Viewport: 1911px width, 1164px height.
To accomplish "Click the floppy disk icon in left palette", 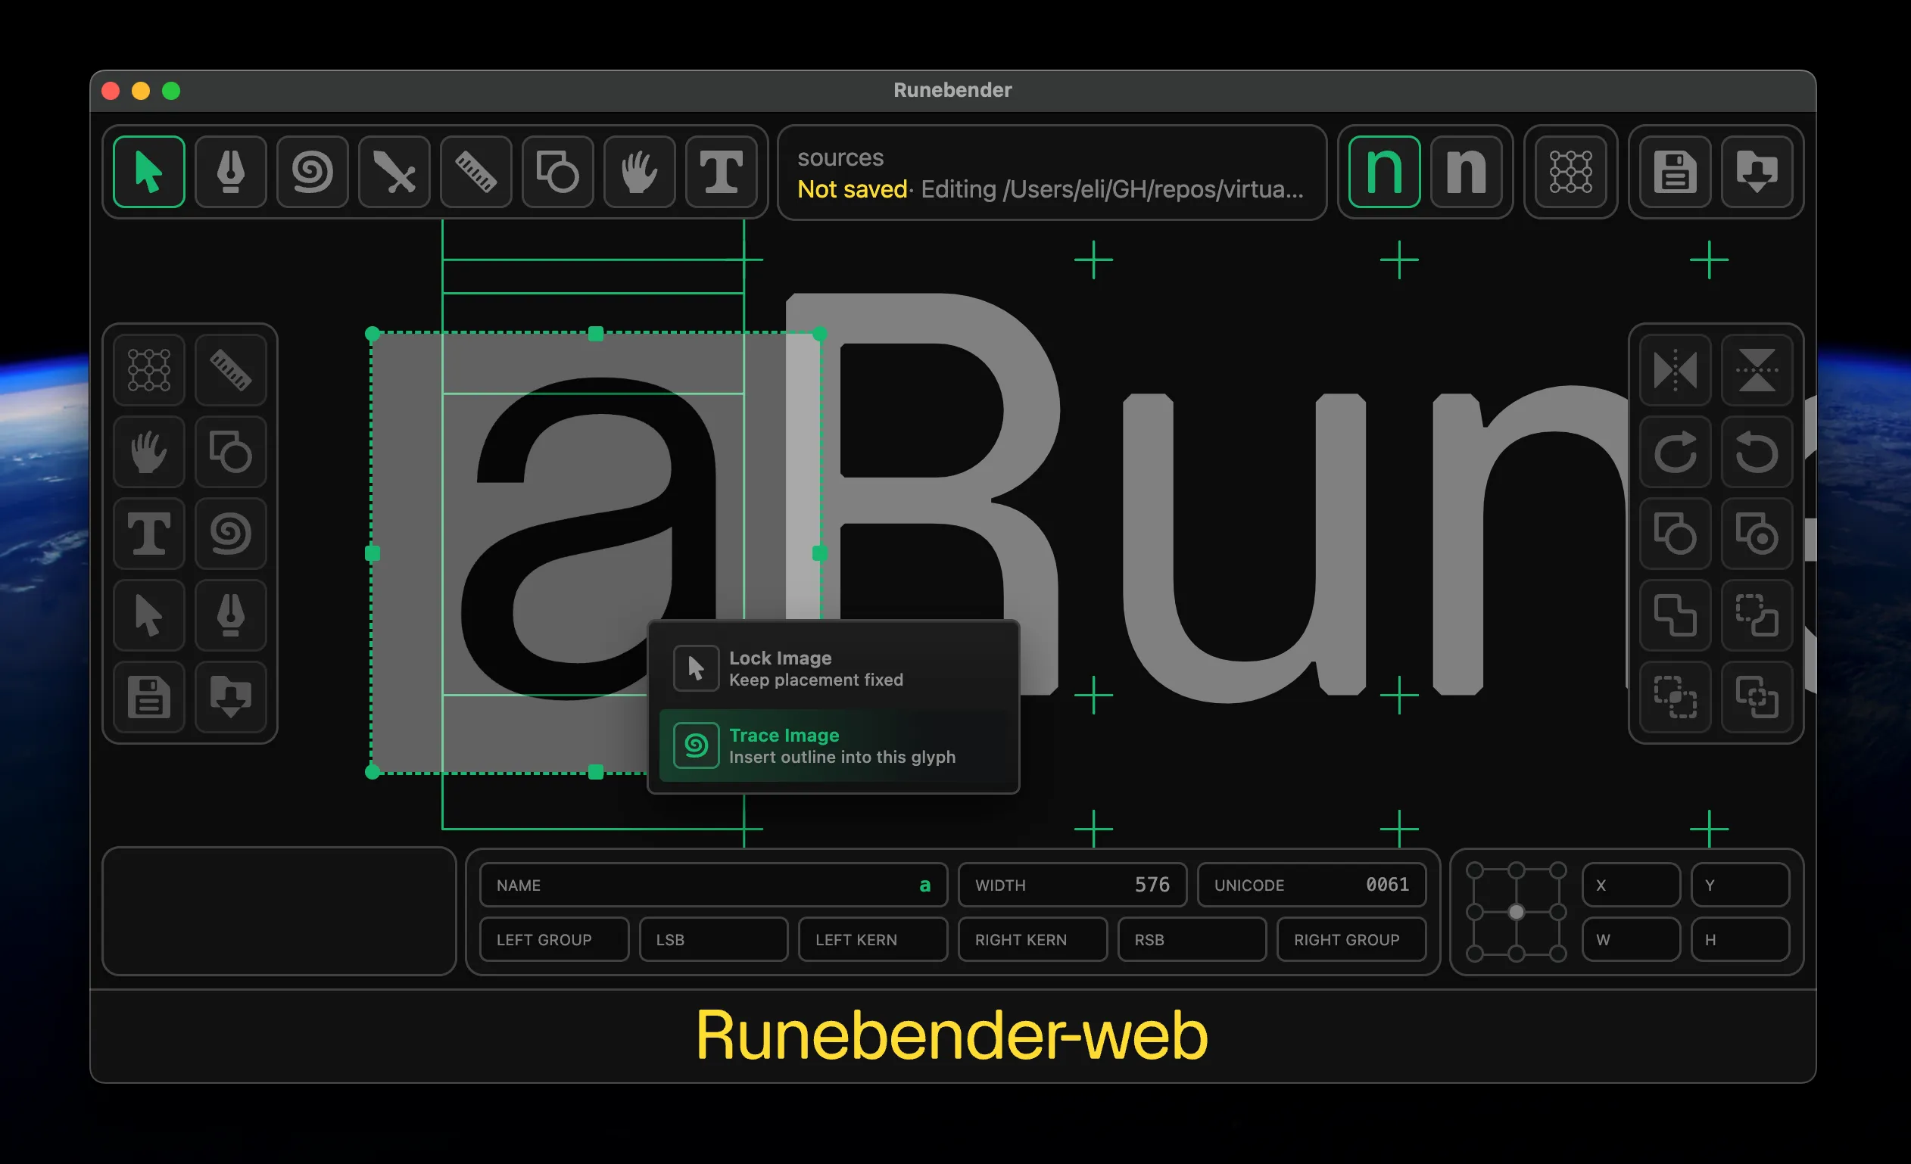I will click(149, 697).
